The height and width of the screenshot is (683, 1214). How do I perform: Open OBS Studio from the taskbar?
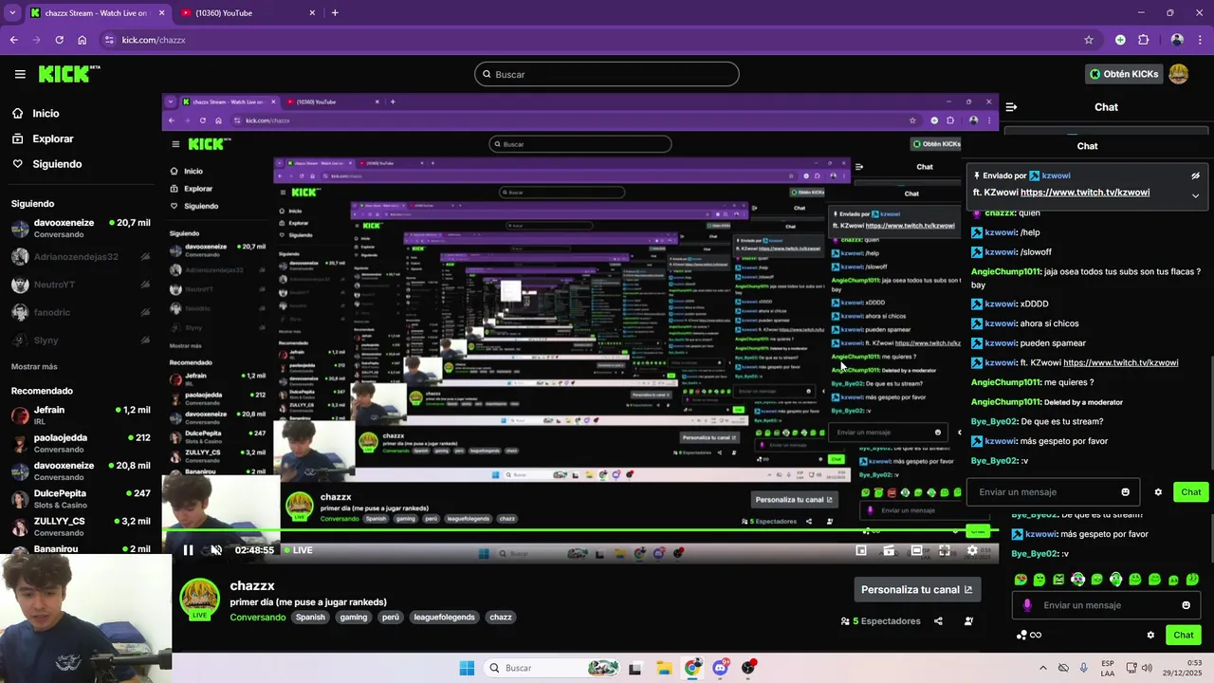(748, 668)
